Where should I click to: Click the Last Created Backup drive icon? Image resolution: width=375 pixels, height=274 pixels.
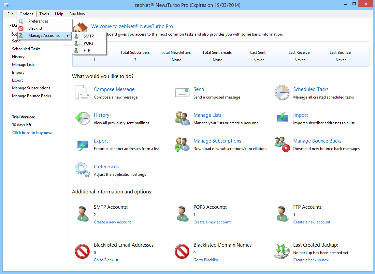[282, 251]
